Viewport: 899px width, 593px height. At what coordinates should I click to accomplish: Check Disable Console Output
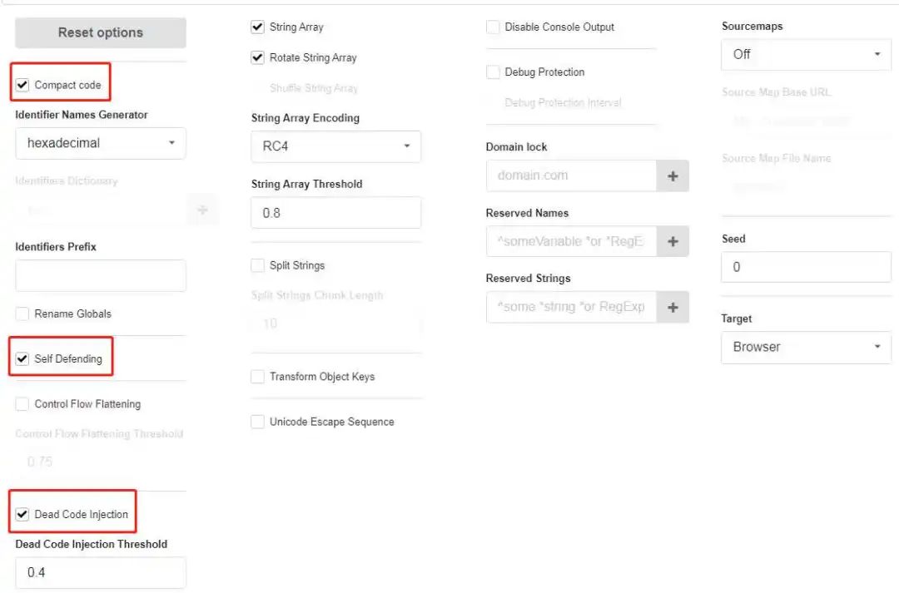[493, 27]
